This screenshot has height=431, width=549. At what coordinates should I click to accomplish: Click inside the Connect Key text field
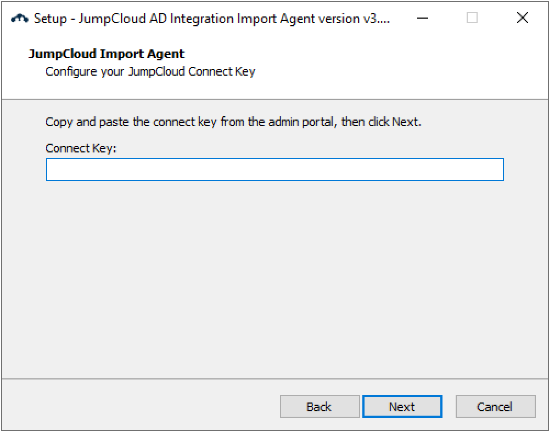point(274,169)
